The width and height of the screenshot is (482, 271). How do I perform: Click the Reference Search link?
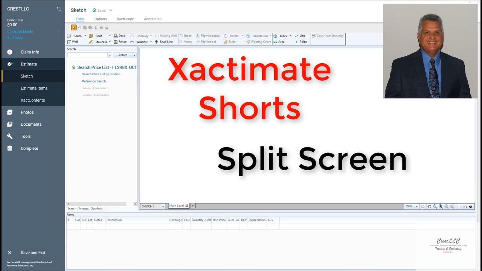pos(94,81)
